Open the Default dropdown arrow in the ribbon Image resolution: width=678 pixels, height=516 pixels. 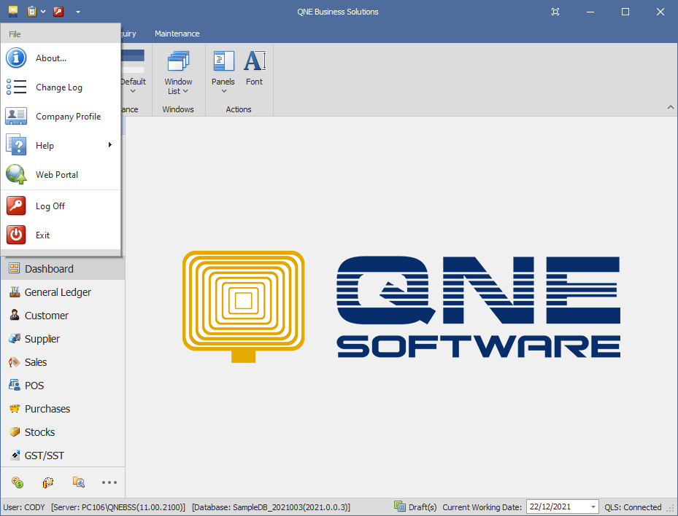coord(133,91)
